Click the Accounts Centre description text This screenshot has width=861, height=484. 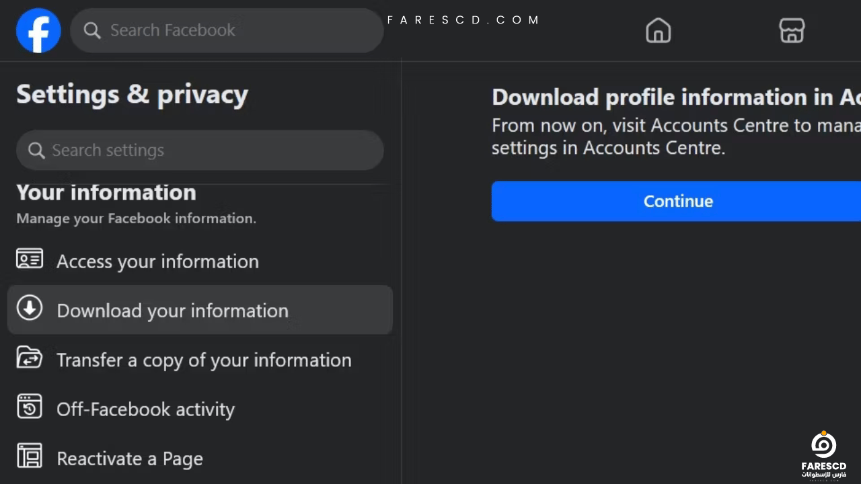pos(676,136)
